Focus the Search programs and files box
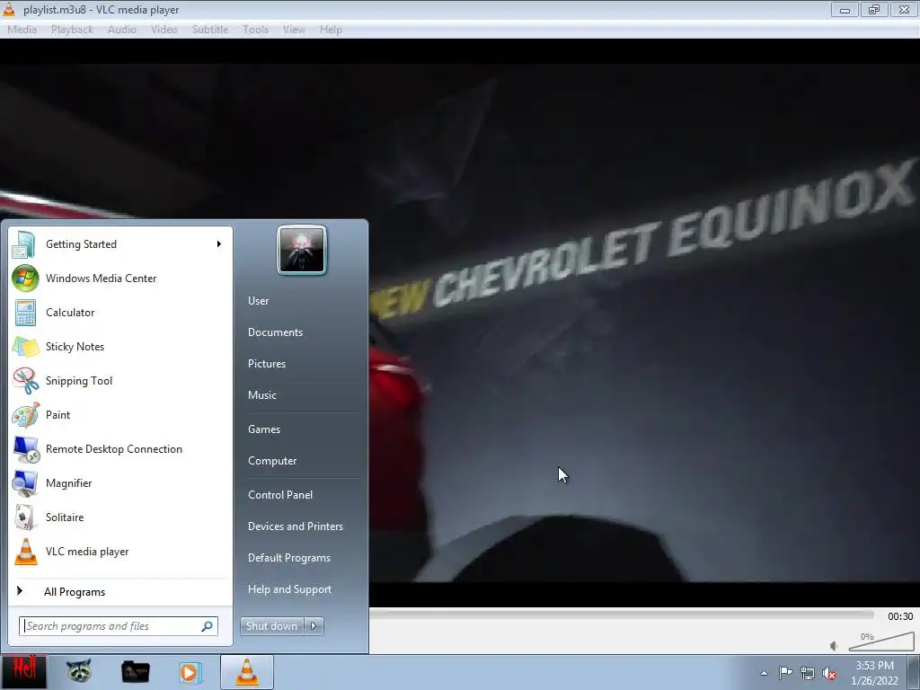920x690 pixels. (119, 626)
